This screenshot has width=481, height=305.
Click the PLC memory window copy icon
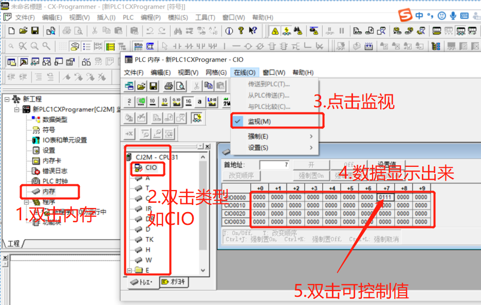tap(209, 86)
